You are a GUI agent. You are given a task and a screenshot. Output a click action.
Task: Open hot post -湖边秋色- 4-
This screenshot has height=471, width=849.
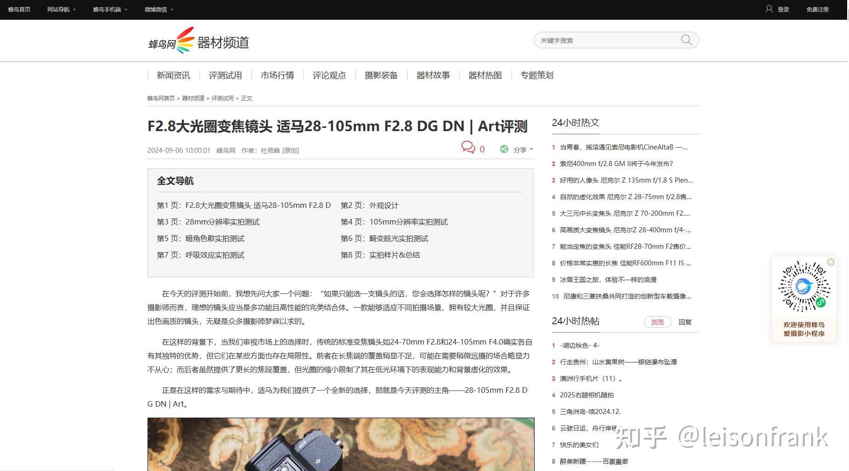coord(580,345)
